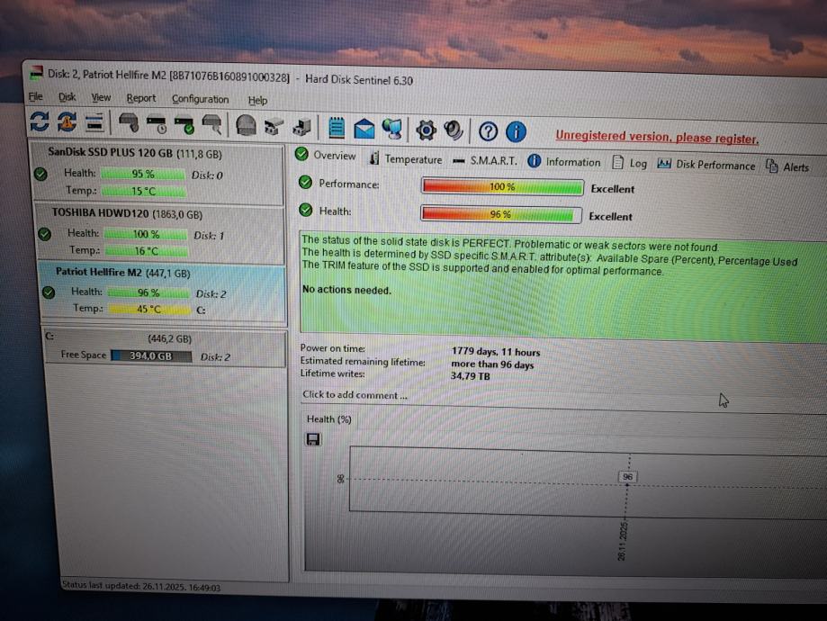Click the 'Health (%)' graph heading
This screenshot has width=827, height=621.
329,418
